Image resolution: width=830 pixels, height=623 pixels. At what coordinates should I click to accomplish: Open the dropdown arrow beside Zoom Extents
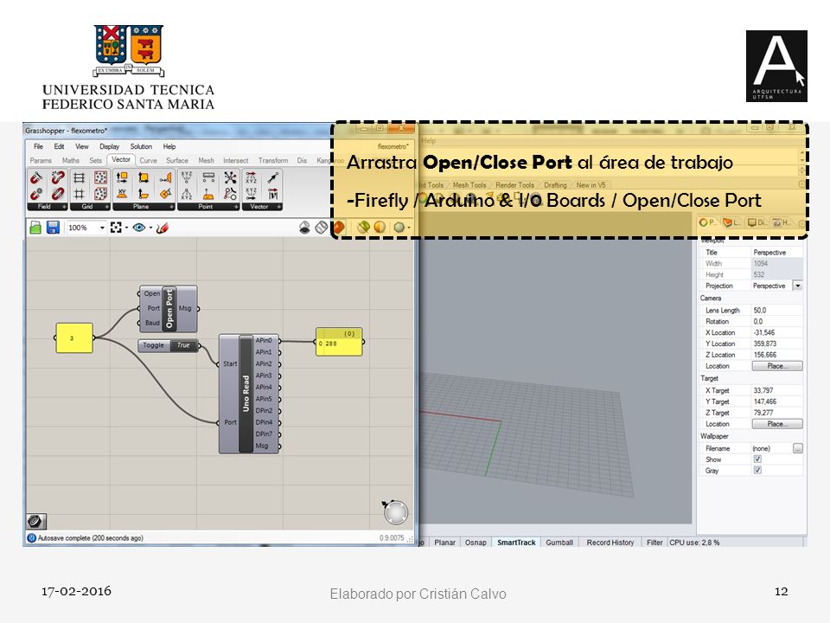[126, 228]
